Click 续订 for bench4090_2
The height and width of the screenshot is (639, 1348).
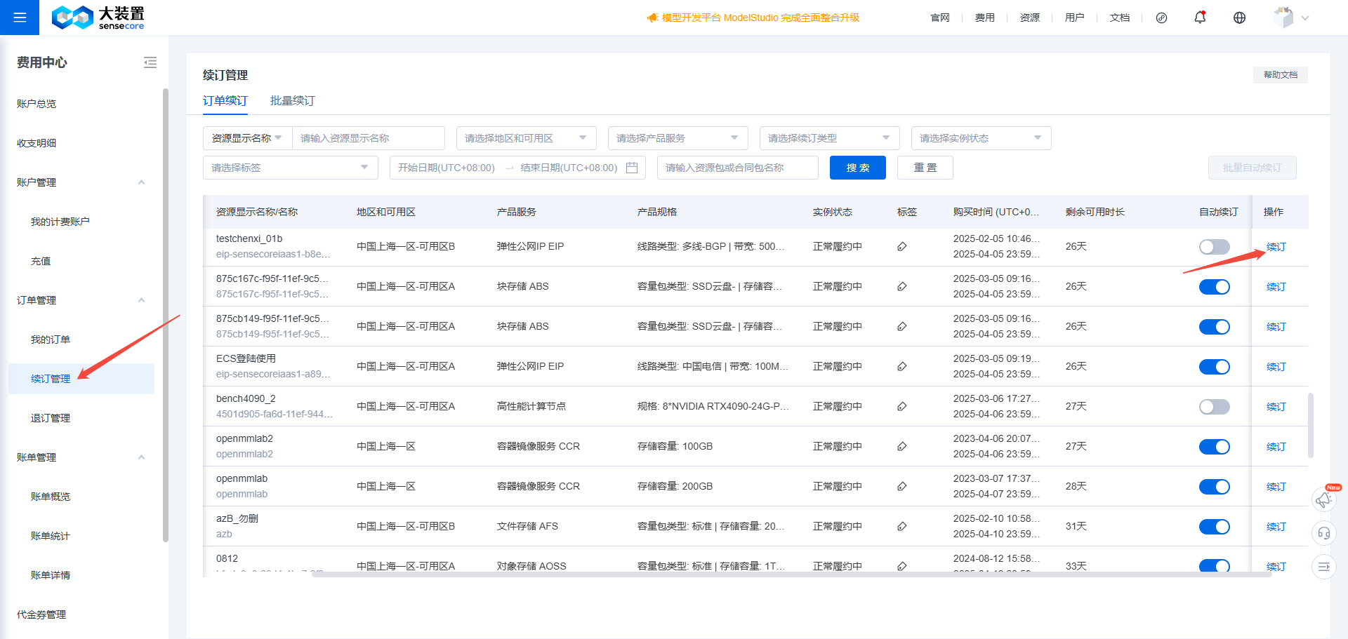point(1276,407)
